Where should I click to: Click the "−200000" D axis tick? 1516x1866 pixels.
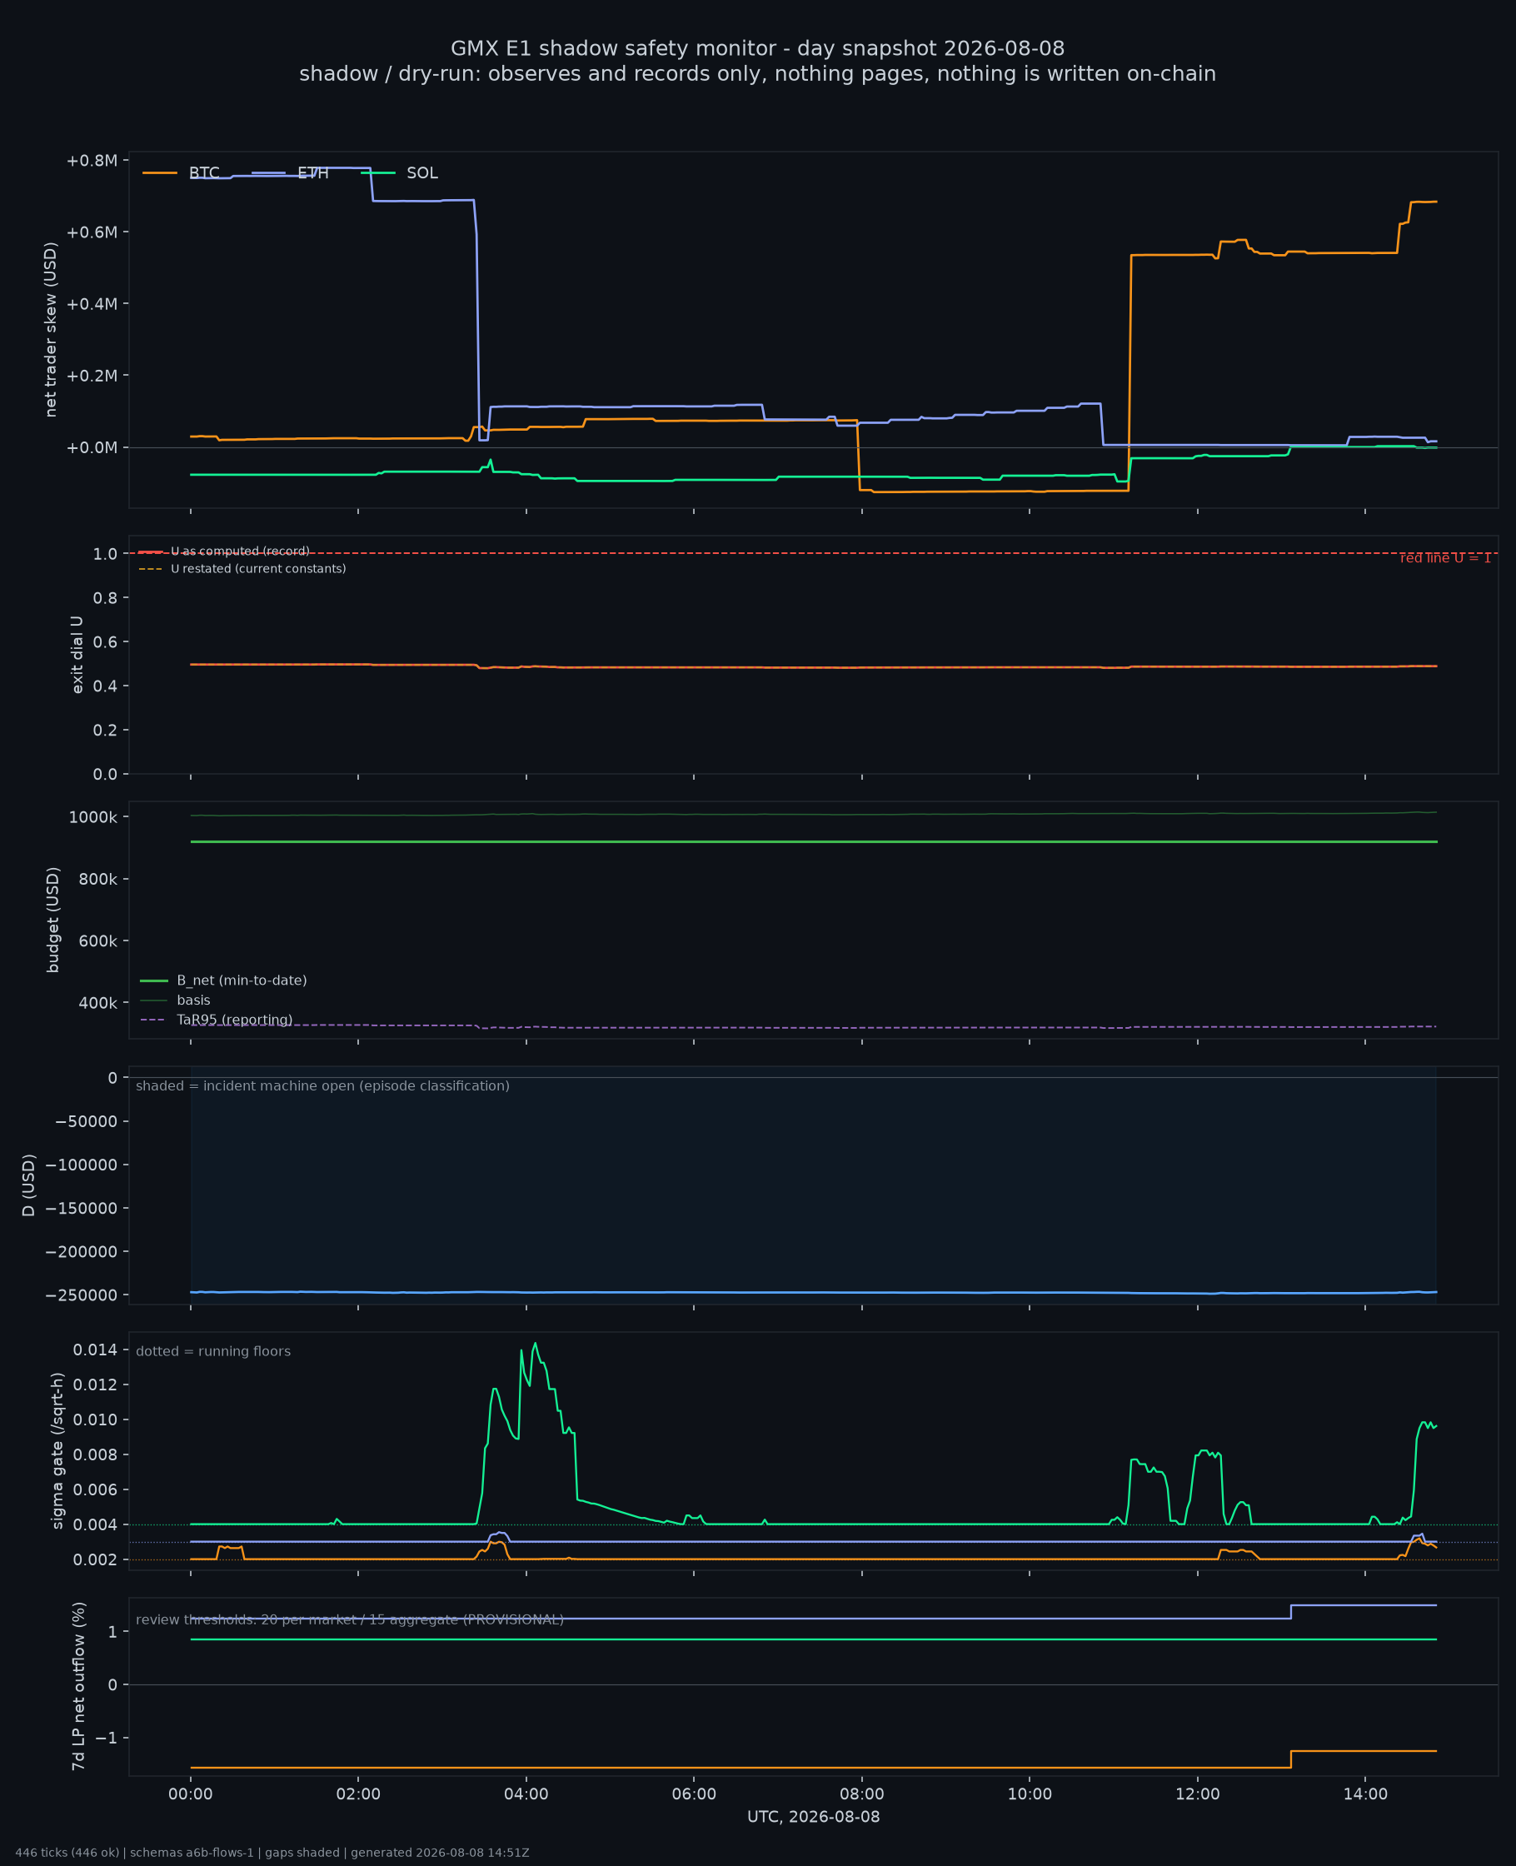coord(82,1252)
